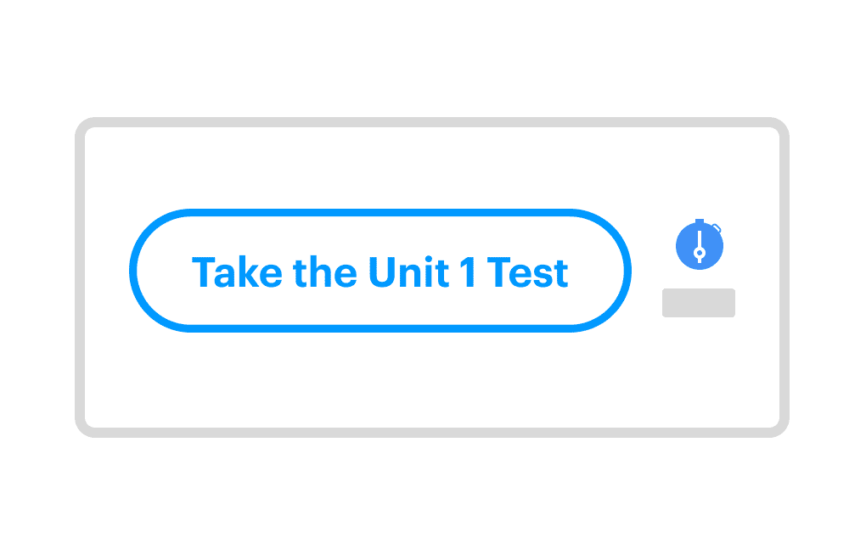Select the empty gray rectangle below the stopwatch
866x543 pixels.
[x=698, y=303]
